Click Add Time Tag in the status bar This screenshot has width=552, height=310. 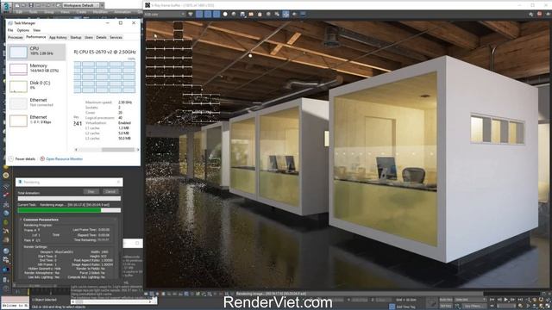click(x=406, y=307)
